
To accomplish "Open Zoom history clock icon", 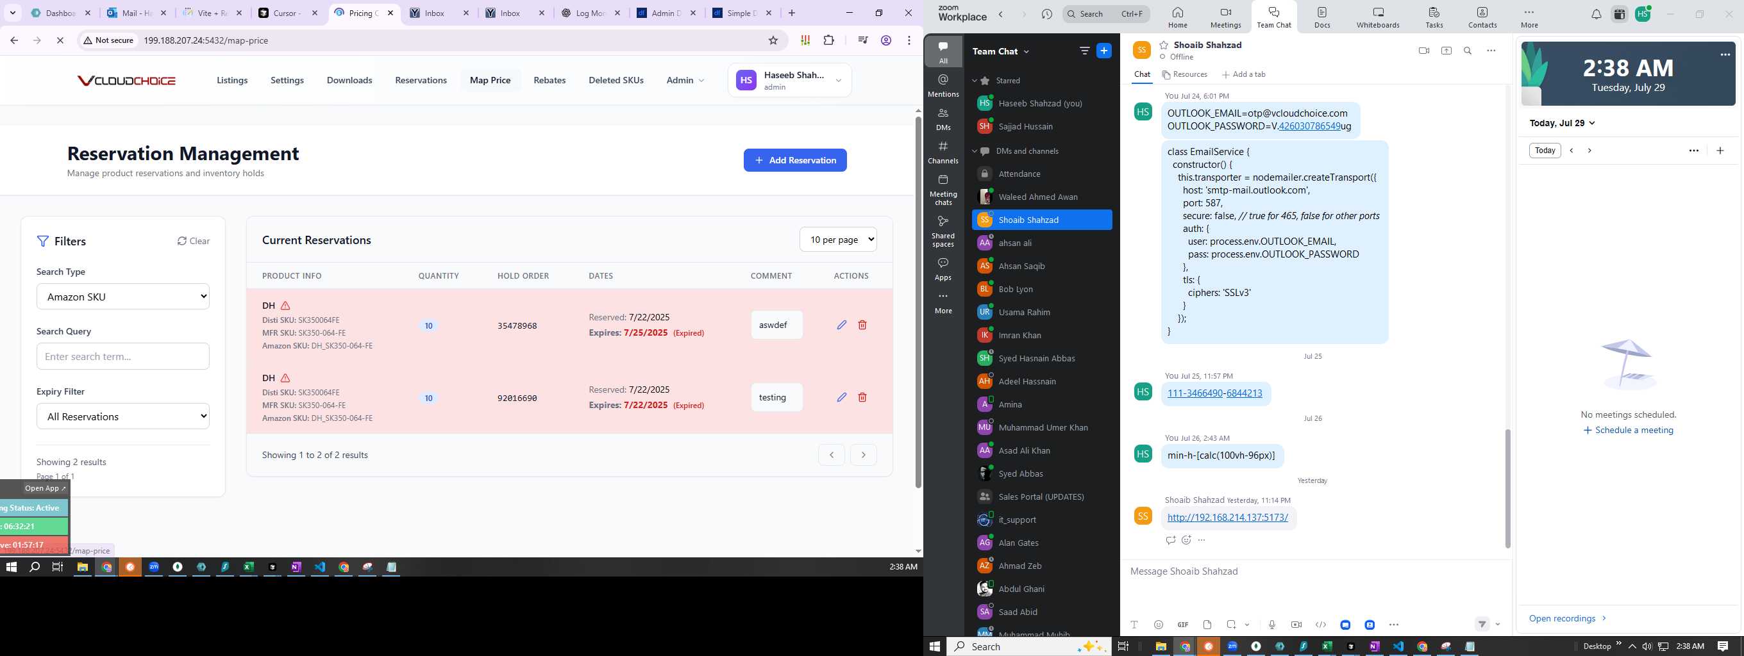I will coord(1046,14).
